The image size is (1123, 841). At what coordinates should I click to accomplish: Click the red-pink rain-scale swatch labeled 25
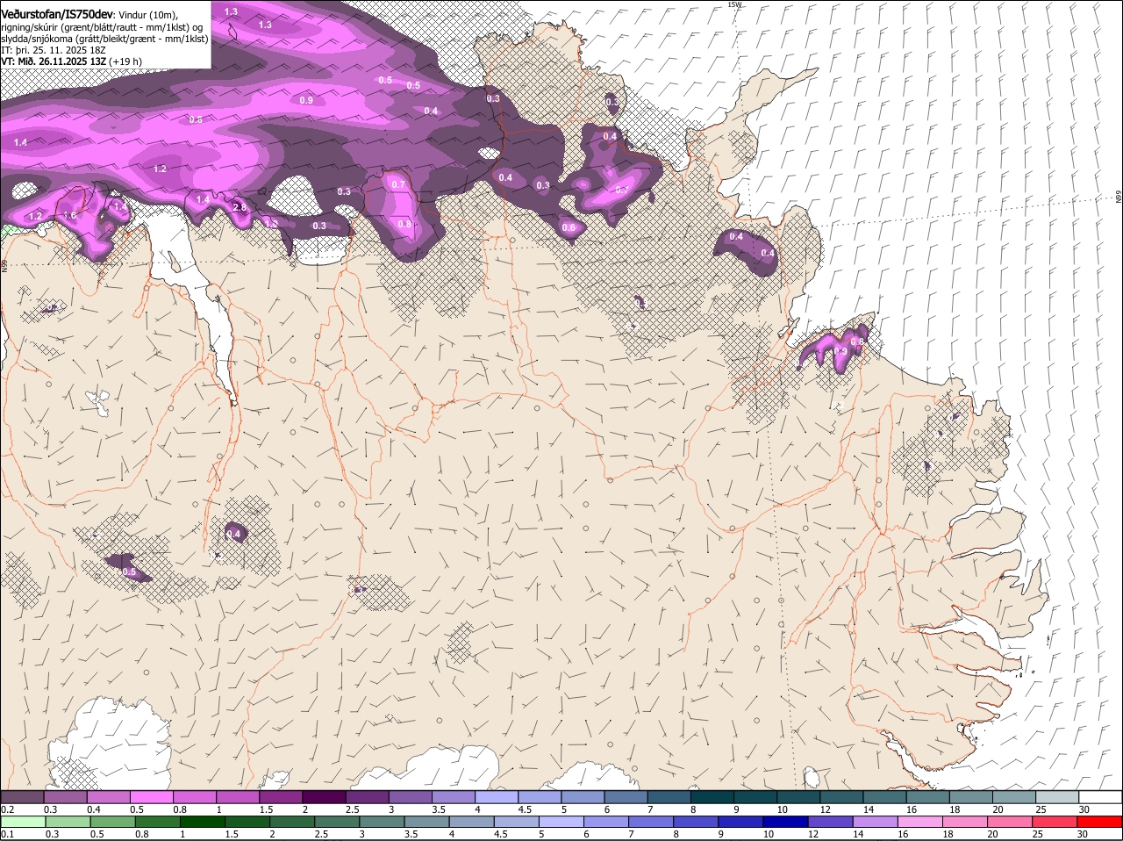(x=1054, y=822)
